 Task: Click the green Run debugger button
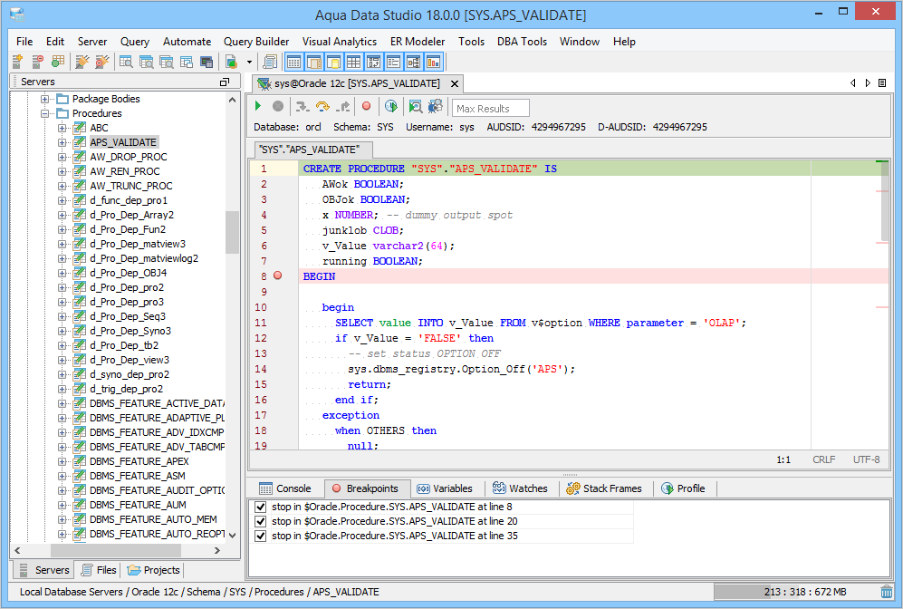tap(259, 107)
